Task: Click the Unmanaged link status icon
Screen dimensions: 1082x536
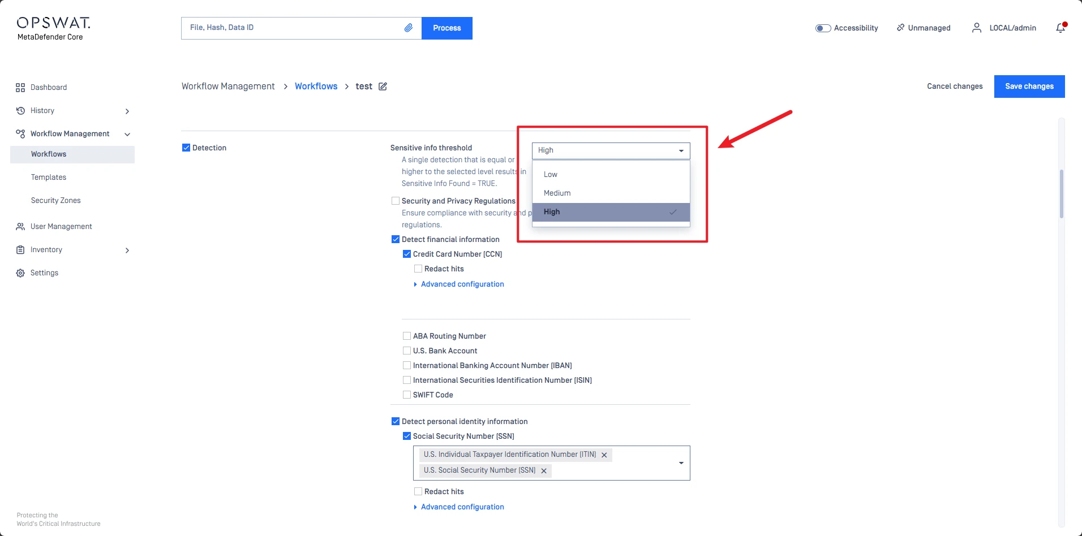Action: (x=900, y=28)
